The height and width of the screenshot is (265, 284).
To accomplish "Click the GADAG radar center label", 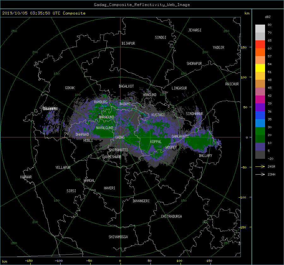I will pyautogui.click(x=120, y=137).
